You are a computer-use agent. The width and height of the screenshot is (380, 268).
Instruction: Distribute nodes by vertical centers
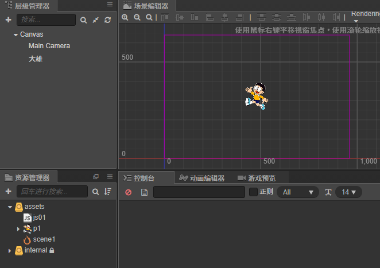[x=277, y=17]
